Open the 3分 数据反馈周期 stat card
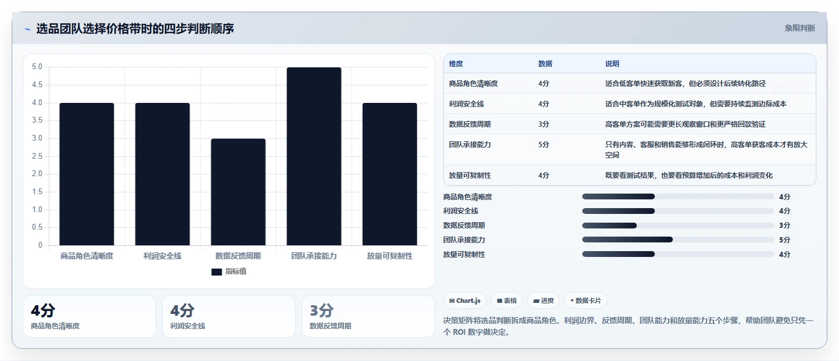839x361 pixels. [x=368, y=316]
